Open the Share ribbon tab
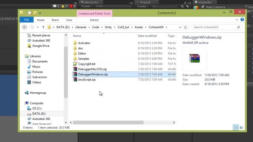Screen dimensions: 253x142 click(55, 20)
